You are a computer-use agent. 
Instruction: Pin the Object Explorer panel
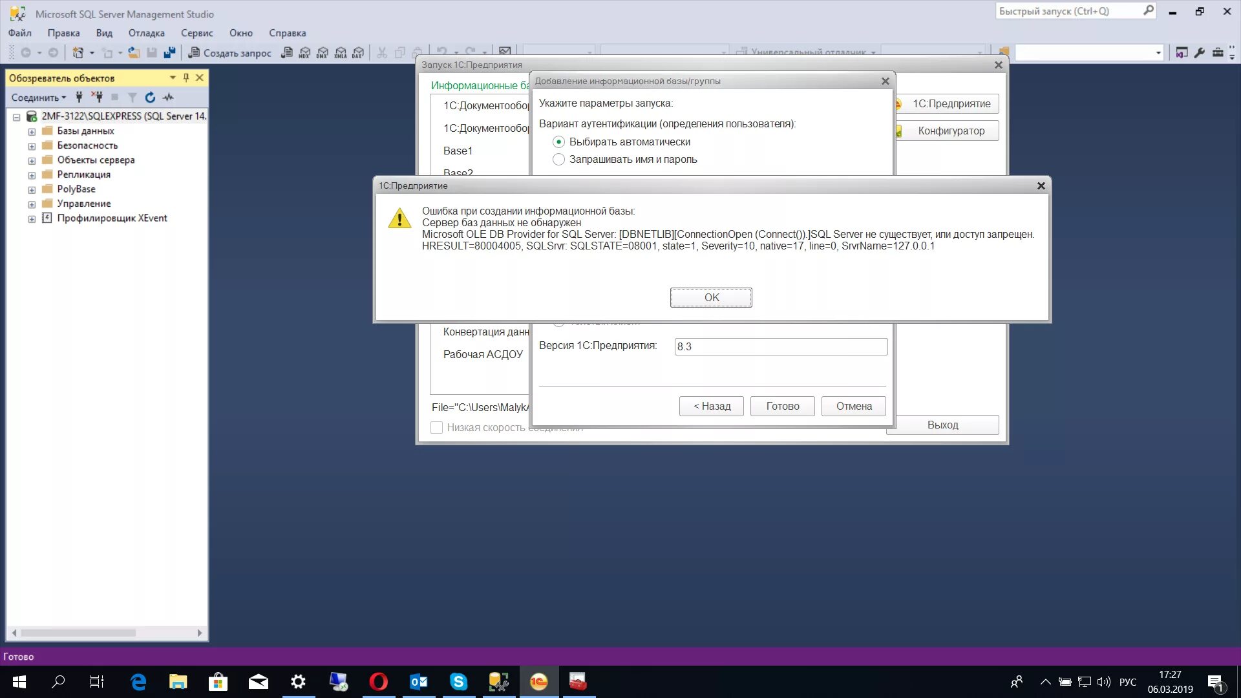point(186,78)
